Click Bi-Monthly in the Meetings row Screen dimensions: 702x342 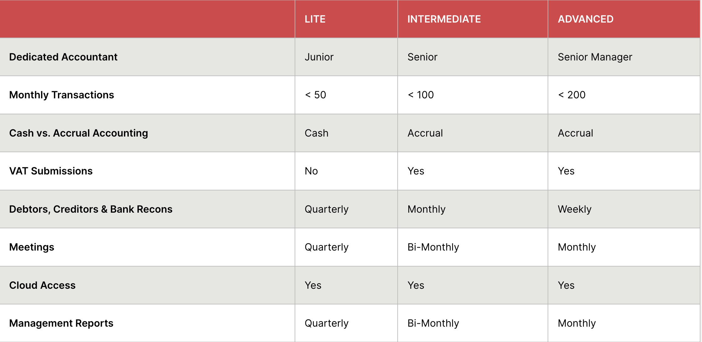click(x=433, y=247)
